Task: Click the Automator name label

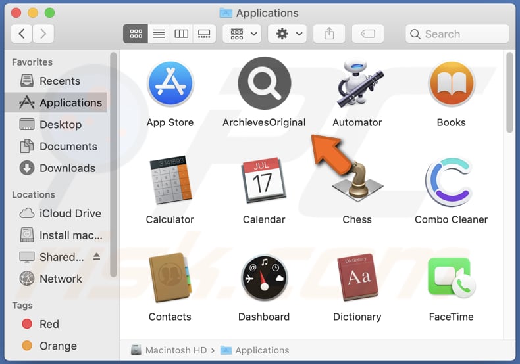Action: 357,122
